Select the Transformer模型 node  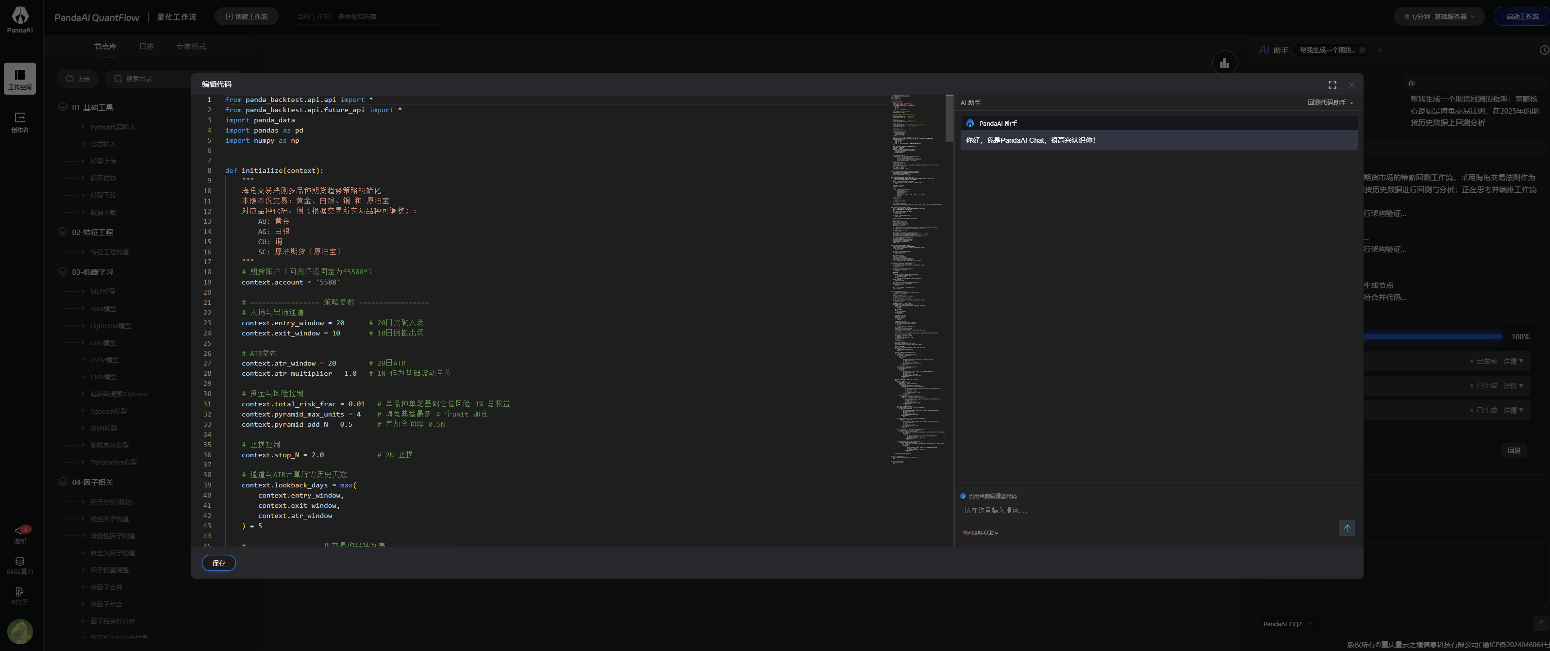[114, 462]
